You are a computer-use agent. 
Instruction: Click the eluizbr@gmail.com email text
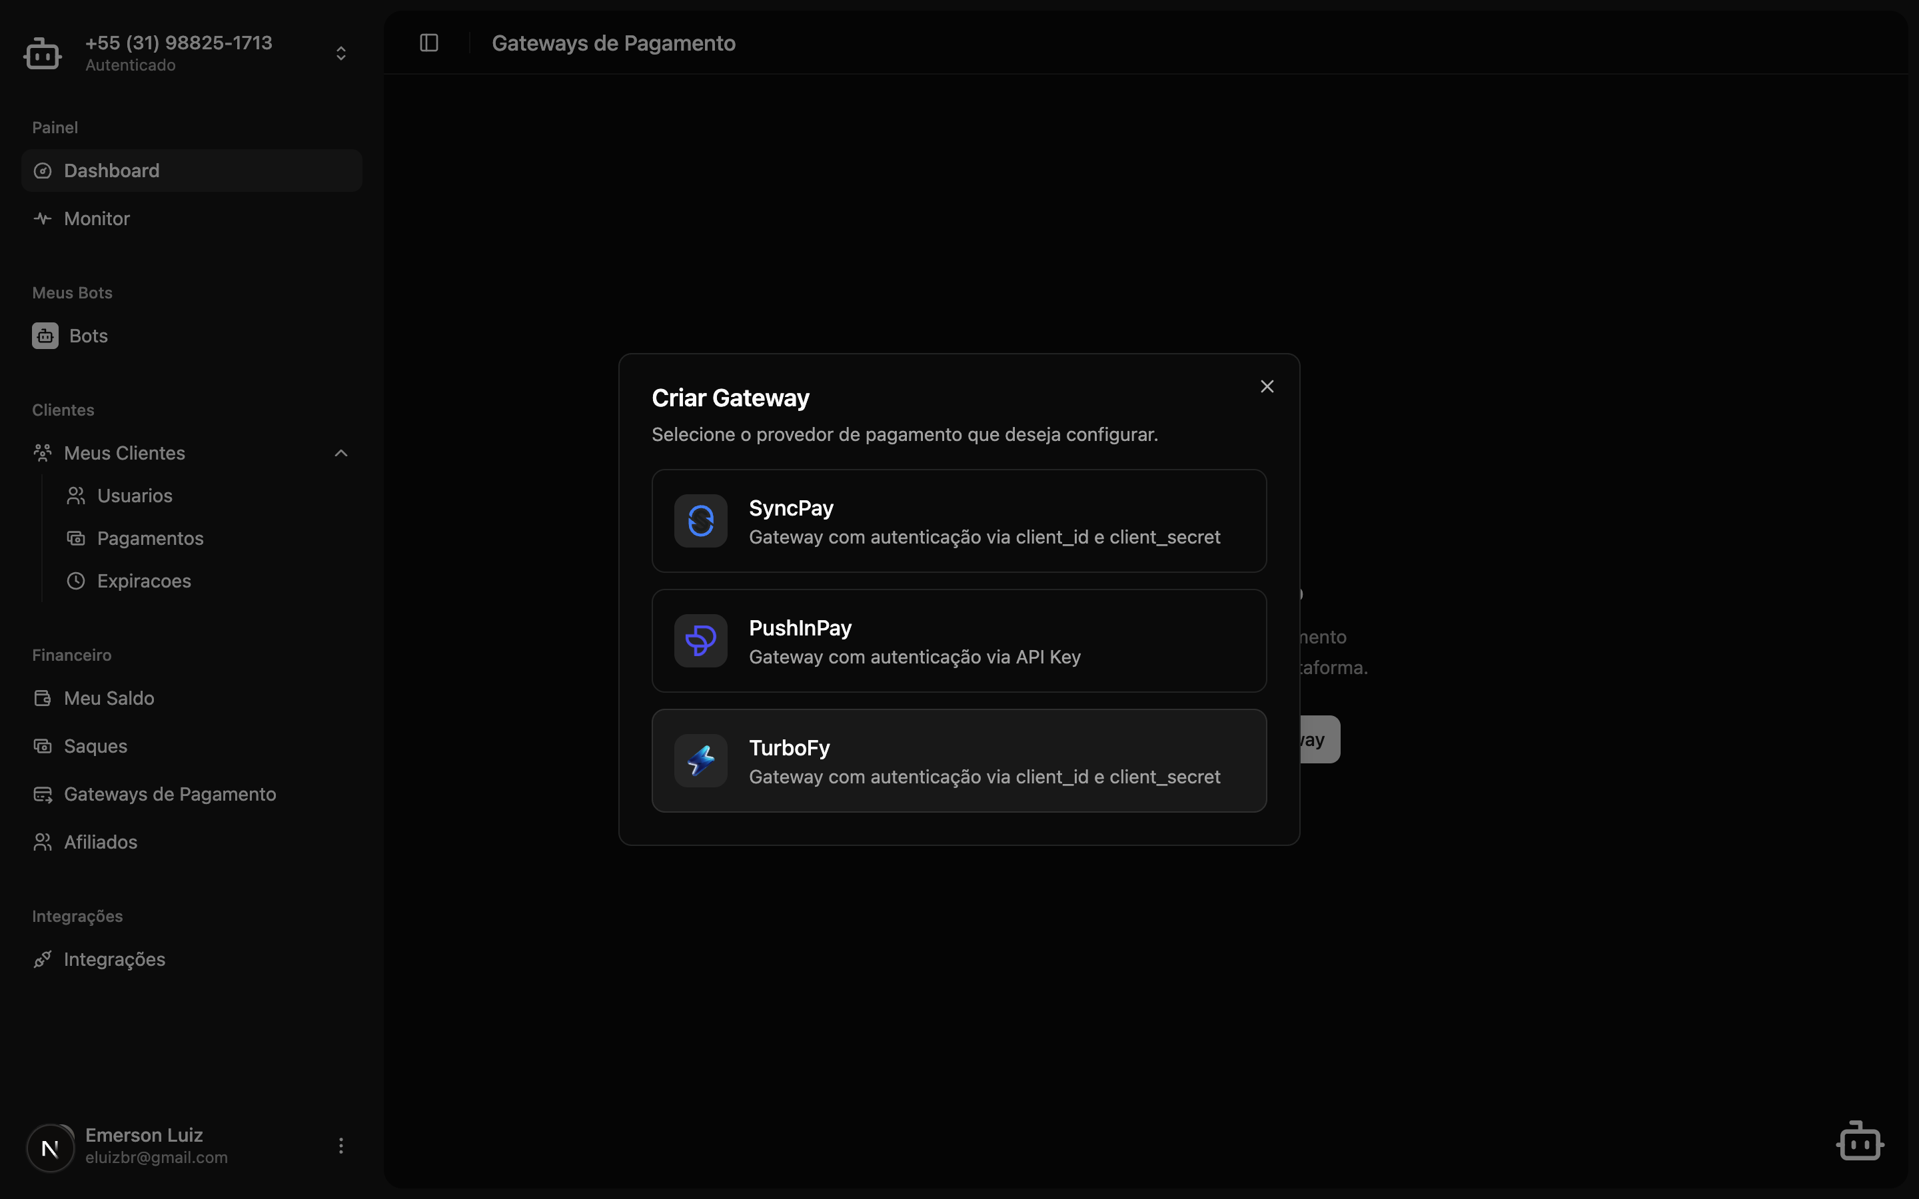pyautogui.click(x=156, y=1158)
